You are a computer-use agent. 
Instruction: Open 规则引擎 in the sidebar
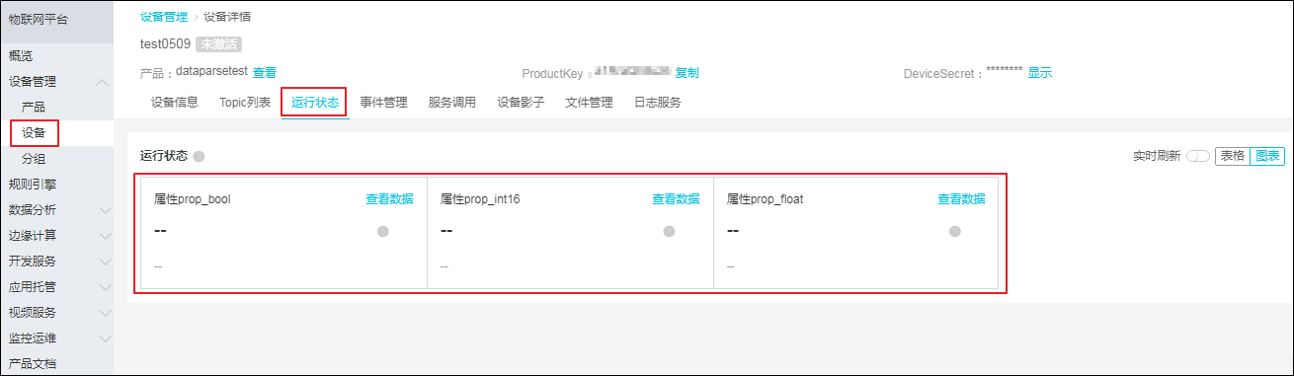pyautogui.click(x=33, y=184)
